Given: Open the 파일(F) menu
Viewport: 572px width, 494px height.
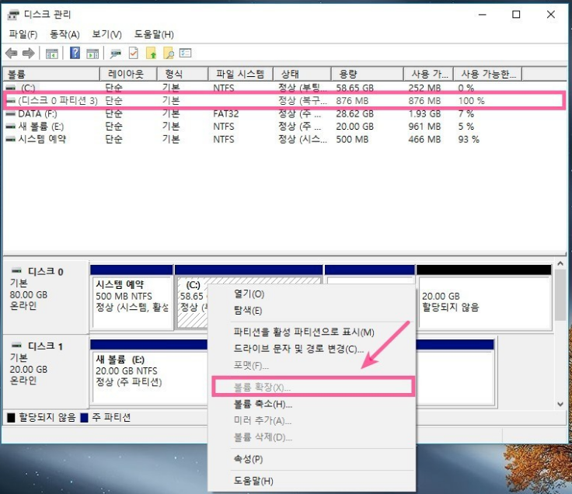Looking at the screenshot, I should pos(23,34).
